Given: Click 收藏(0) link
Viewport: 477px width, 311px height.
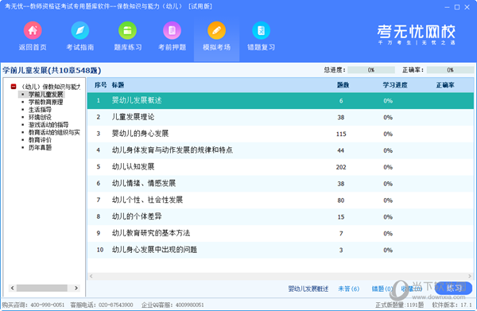Looking at the screenshot, I should point(411,289).
